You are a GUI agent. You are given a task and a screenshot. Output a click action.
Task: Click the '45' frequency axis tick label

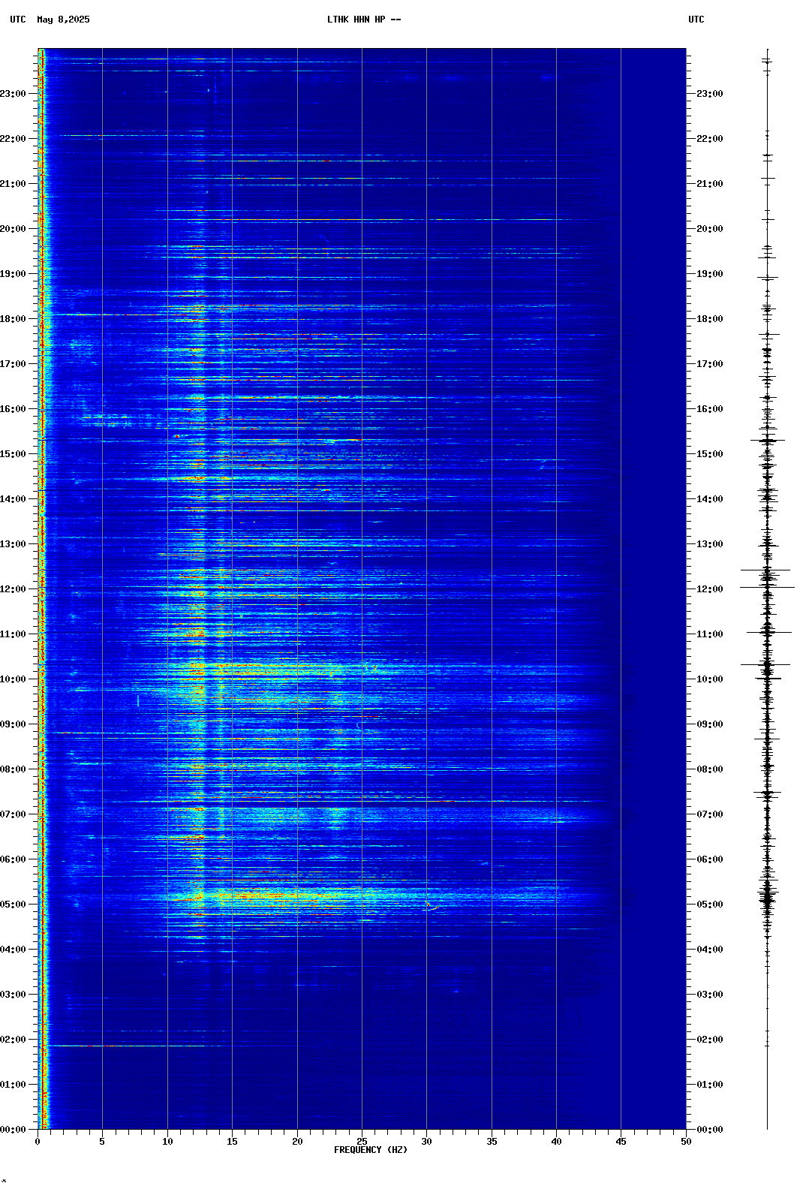pyautogui.click(x=621, y=1142)
